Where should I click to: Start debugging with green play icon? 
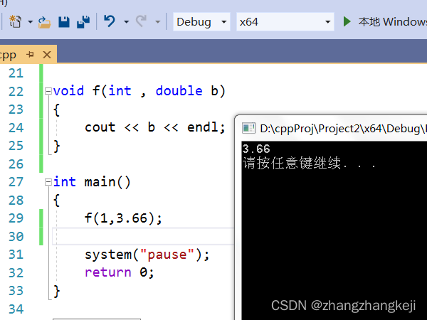point(347,21)
